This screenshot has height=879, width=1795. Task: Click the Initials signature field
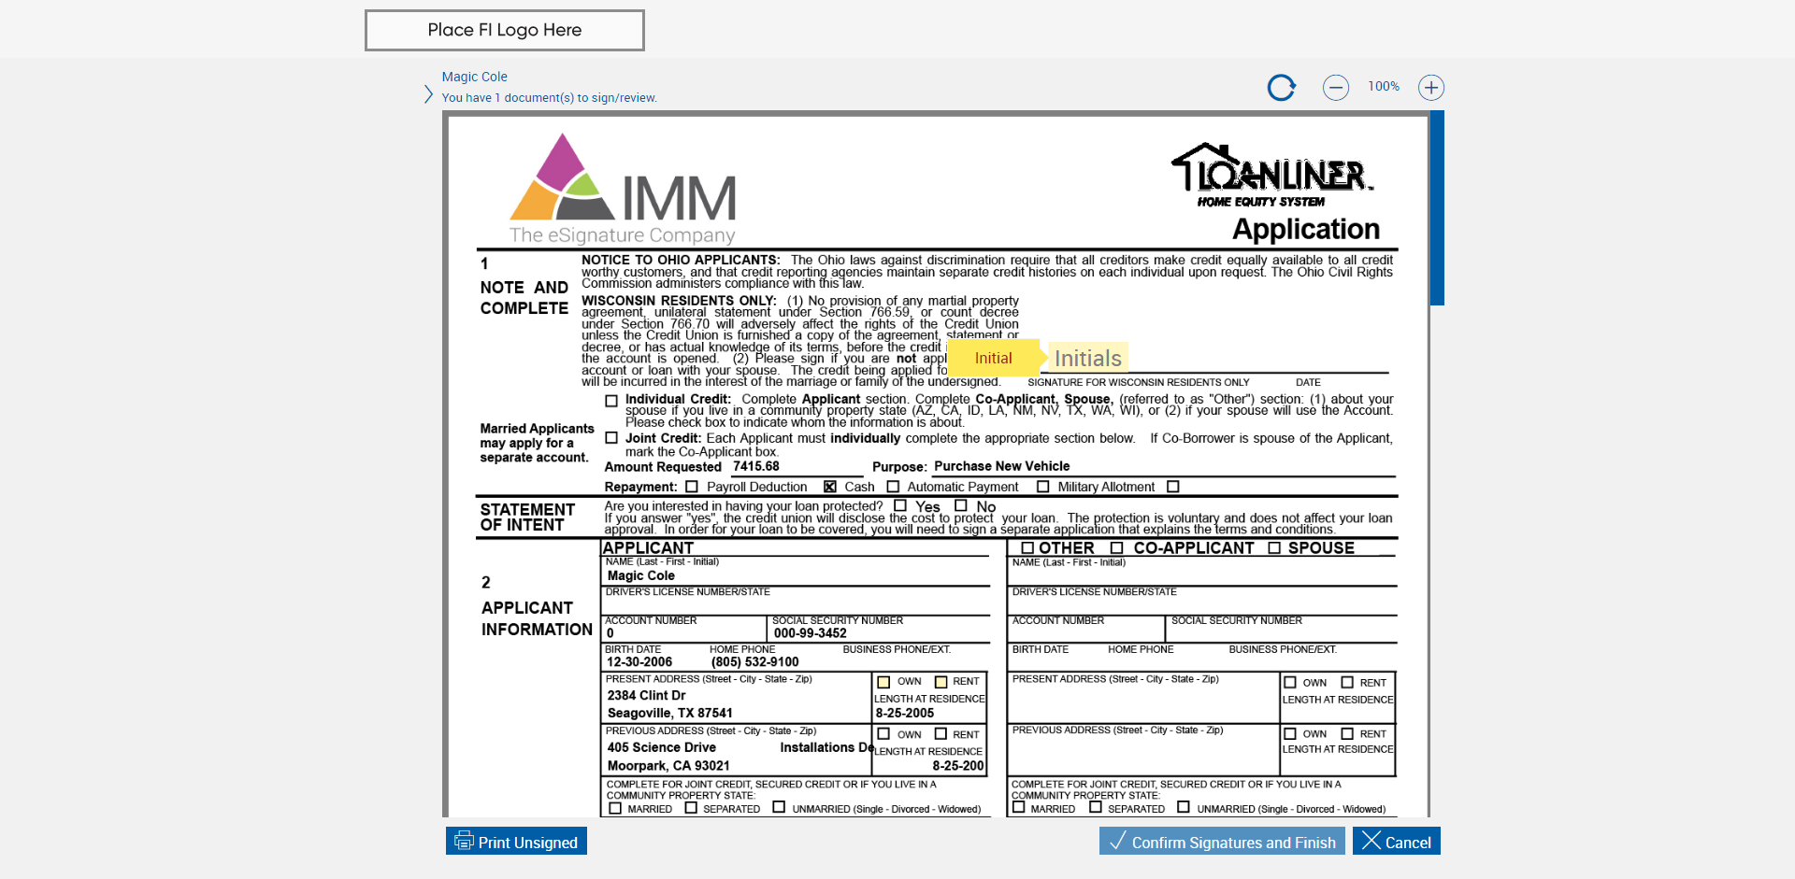point(1088,358)
